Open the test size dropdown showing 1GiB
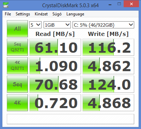141x129 pixels. [x=57, y=25]
